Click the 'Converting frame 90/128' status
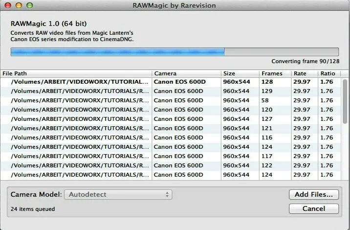 (306, 61)
